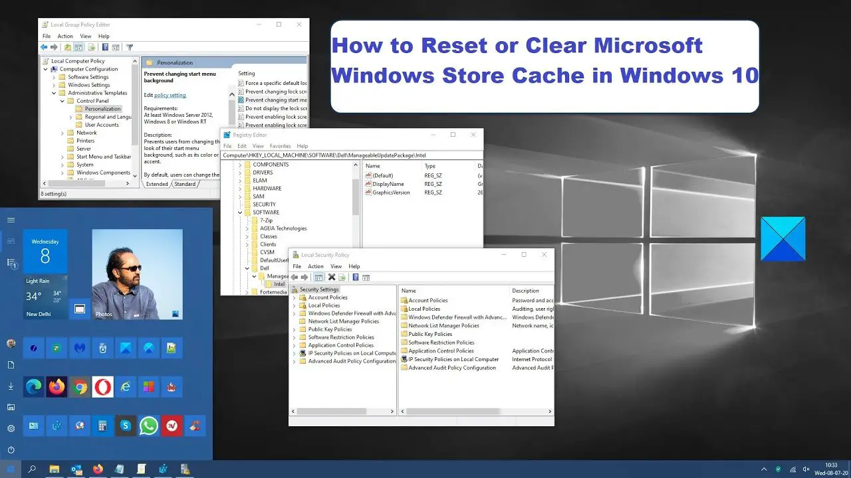
Task: Click the Type column header in Registry Editor
Action: [x=430, y=166]
